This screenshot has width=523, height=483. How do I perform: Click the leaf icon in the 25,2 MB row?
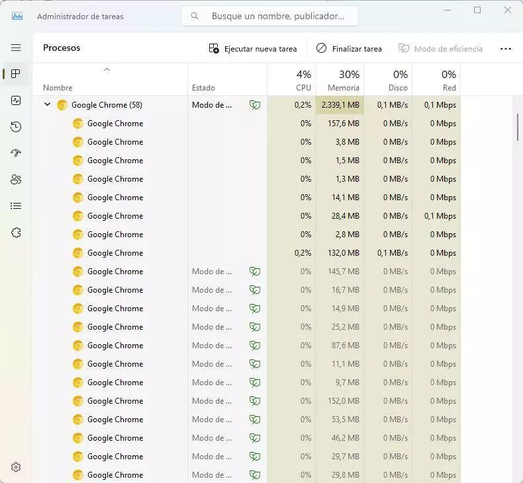tap(255, 327)
